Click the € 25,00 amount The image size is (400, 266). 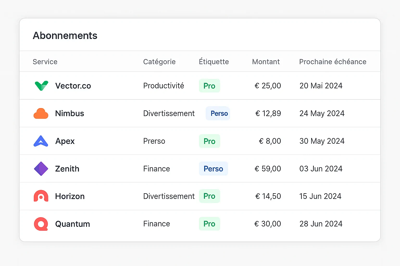tap(268, 86)
